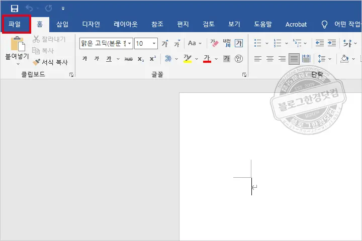Decrease font size with shrink icon
Image resolution: width=362 pixels, height=241 pixels.
(x=177, y=43)
